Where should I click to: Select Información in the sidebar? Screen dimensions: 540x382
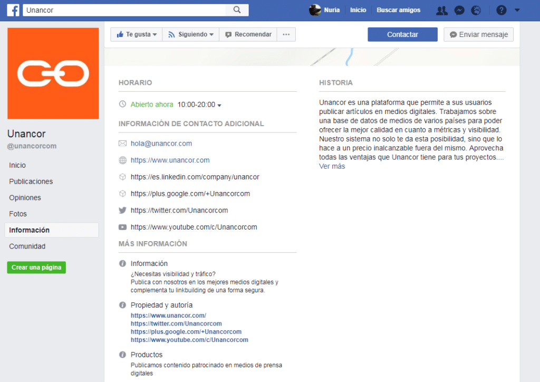(x=52, y=230)
